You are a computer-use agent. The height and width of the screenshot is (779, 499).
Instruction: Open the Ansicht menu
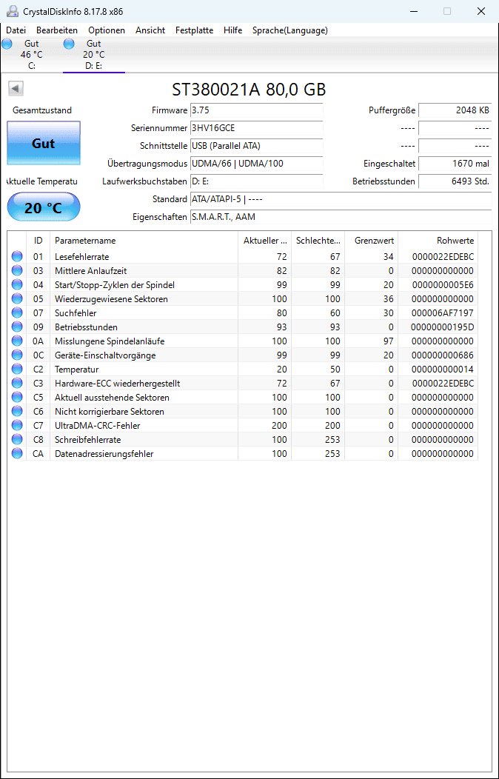150,30
